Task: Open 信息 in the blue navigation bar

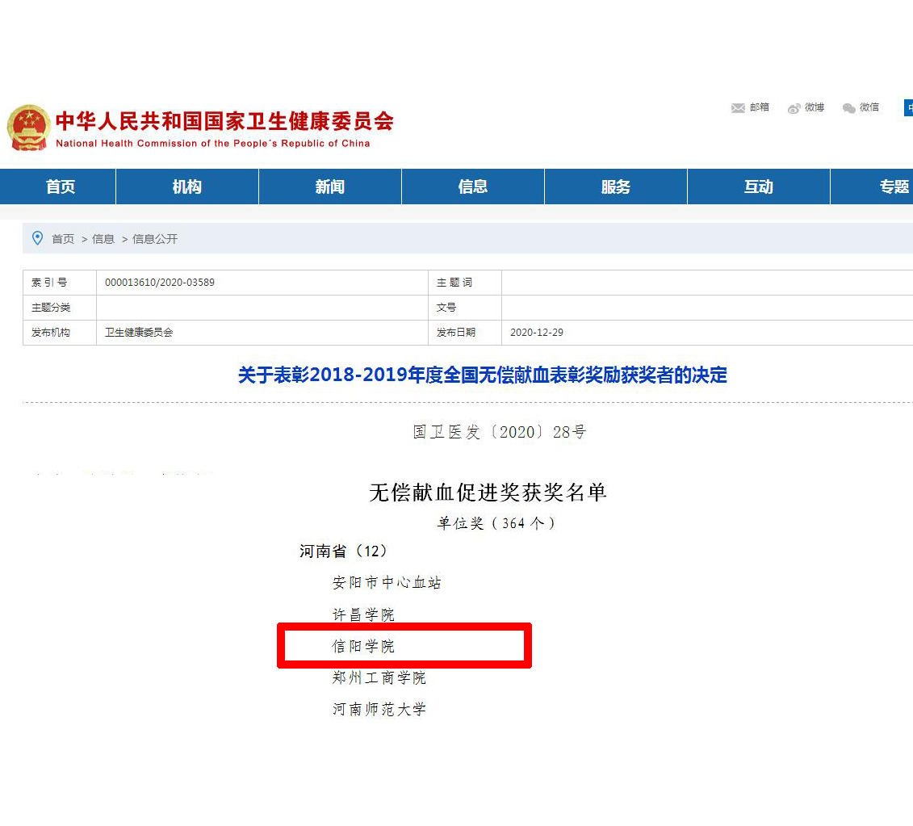Action: coord(472,187)
